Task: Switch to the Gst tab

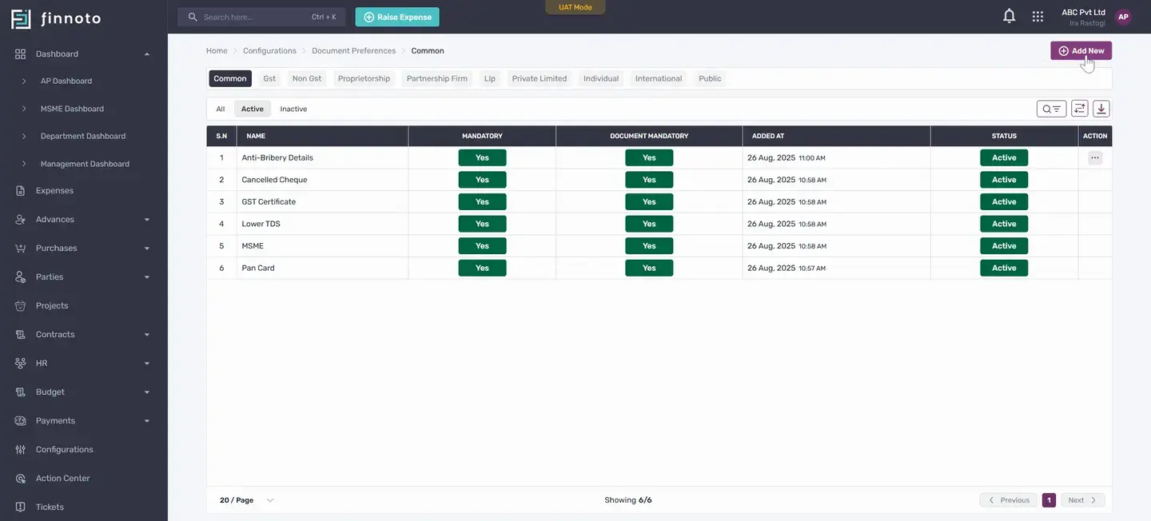Action: tap(269, 78)
